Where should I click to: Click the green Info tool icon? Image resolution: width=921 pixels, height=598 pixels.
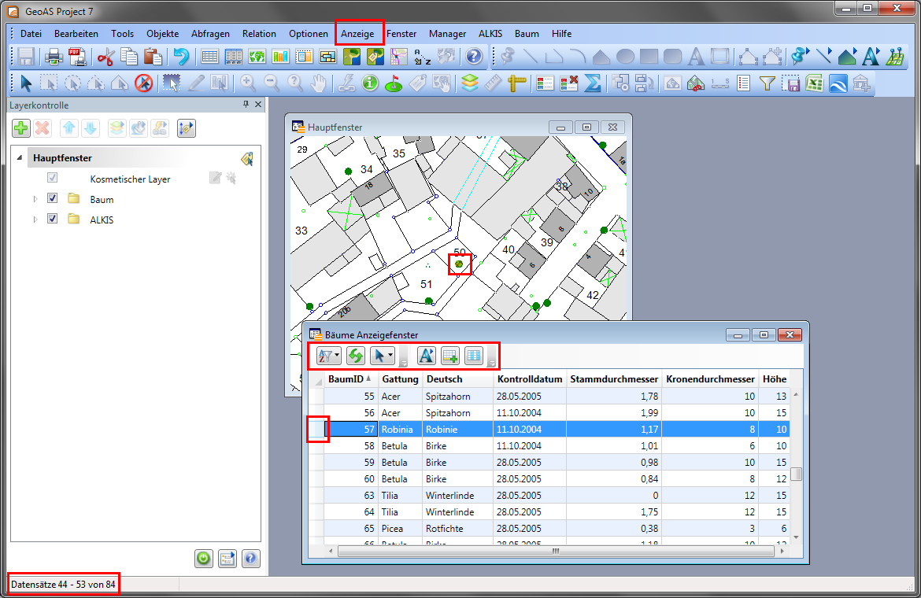370,83
